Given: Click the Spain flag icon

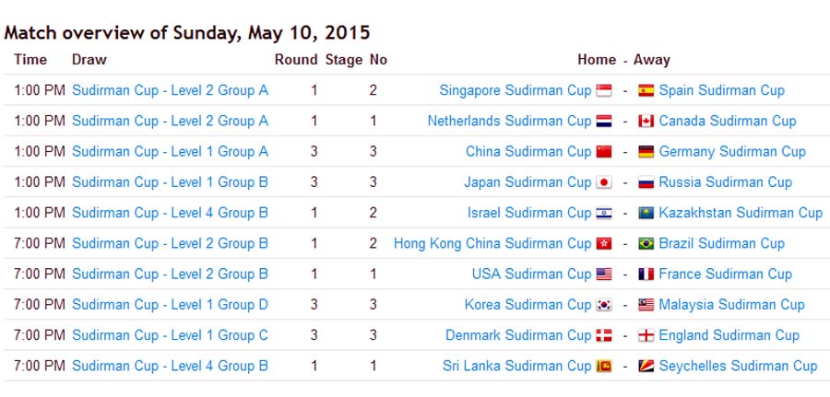Looking at the screenshot, I should [646, 90].
